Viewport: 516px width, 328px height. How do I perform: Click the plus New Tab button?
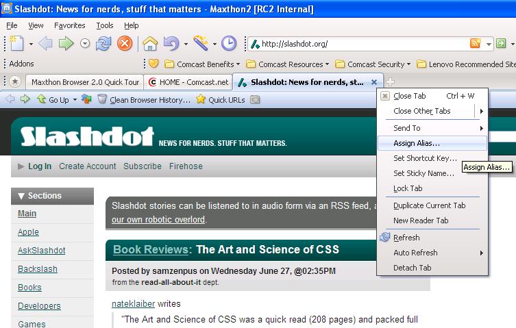[x=390, y=81]
